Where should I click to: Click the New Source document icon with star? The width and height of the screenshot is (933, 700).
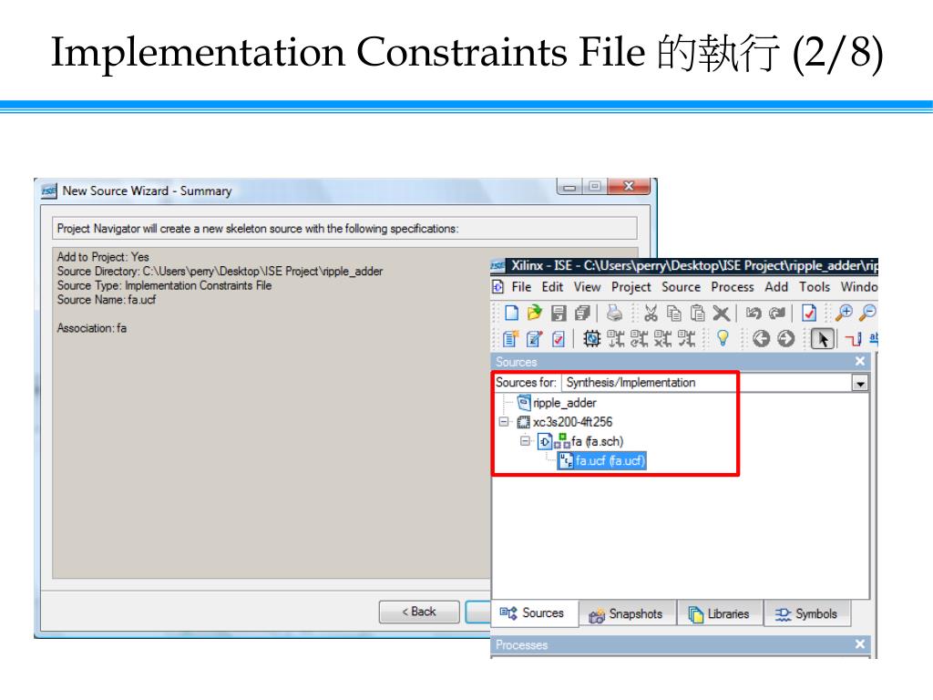tap(510, 339)
